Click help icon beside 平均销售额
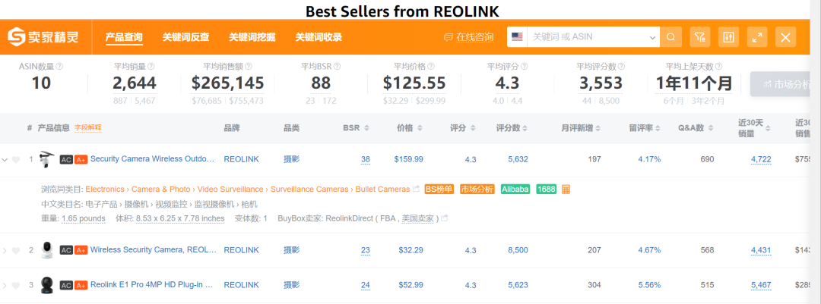 coord(248,67)
